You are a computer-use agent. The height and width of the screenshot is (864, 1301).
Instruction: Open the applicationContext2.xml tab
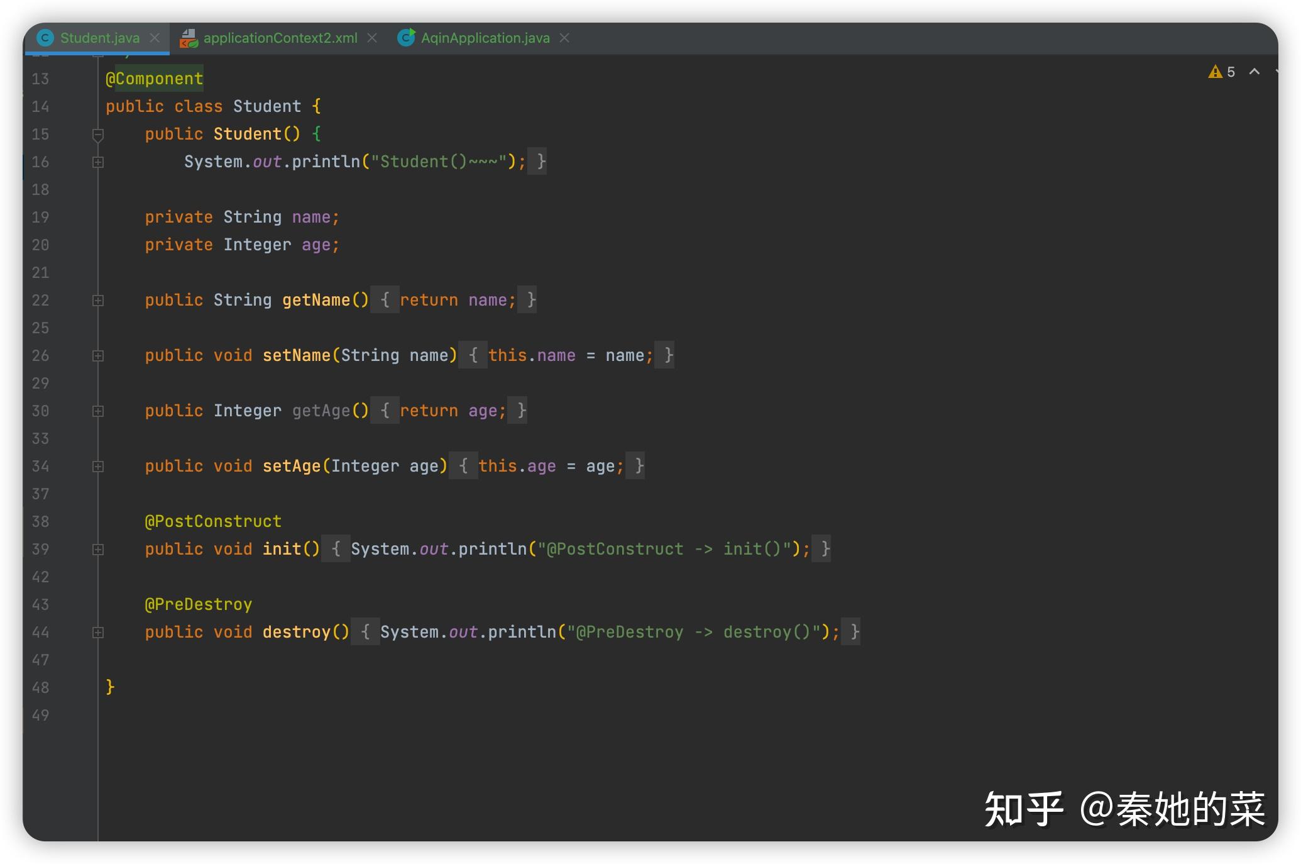[x=280, y=38]
